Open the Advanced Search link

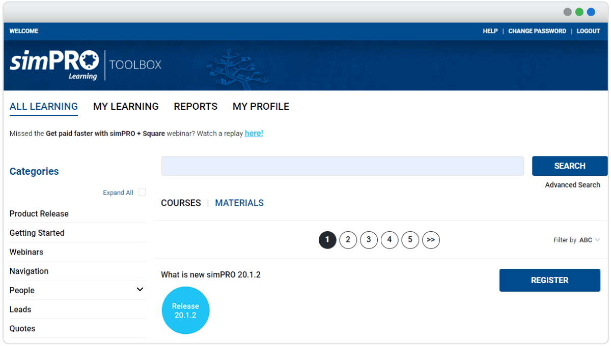[572, 185]
